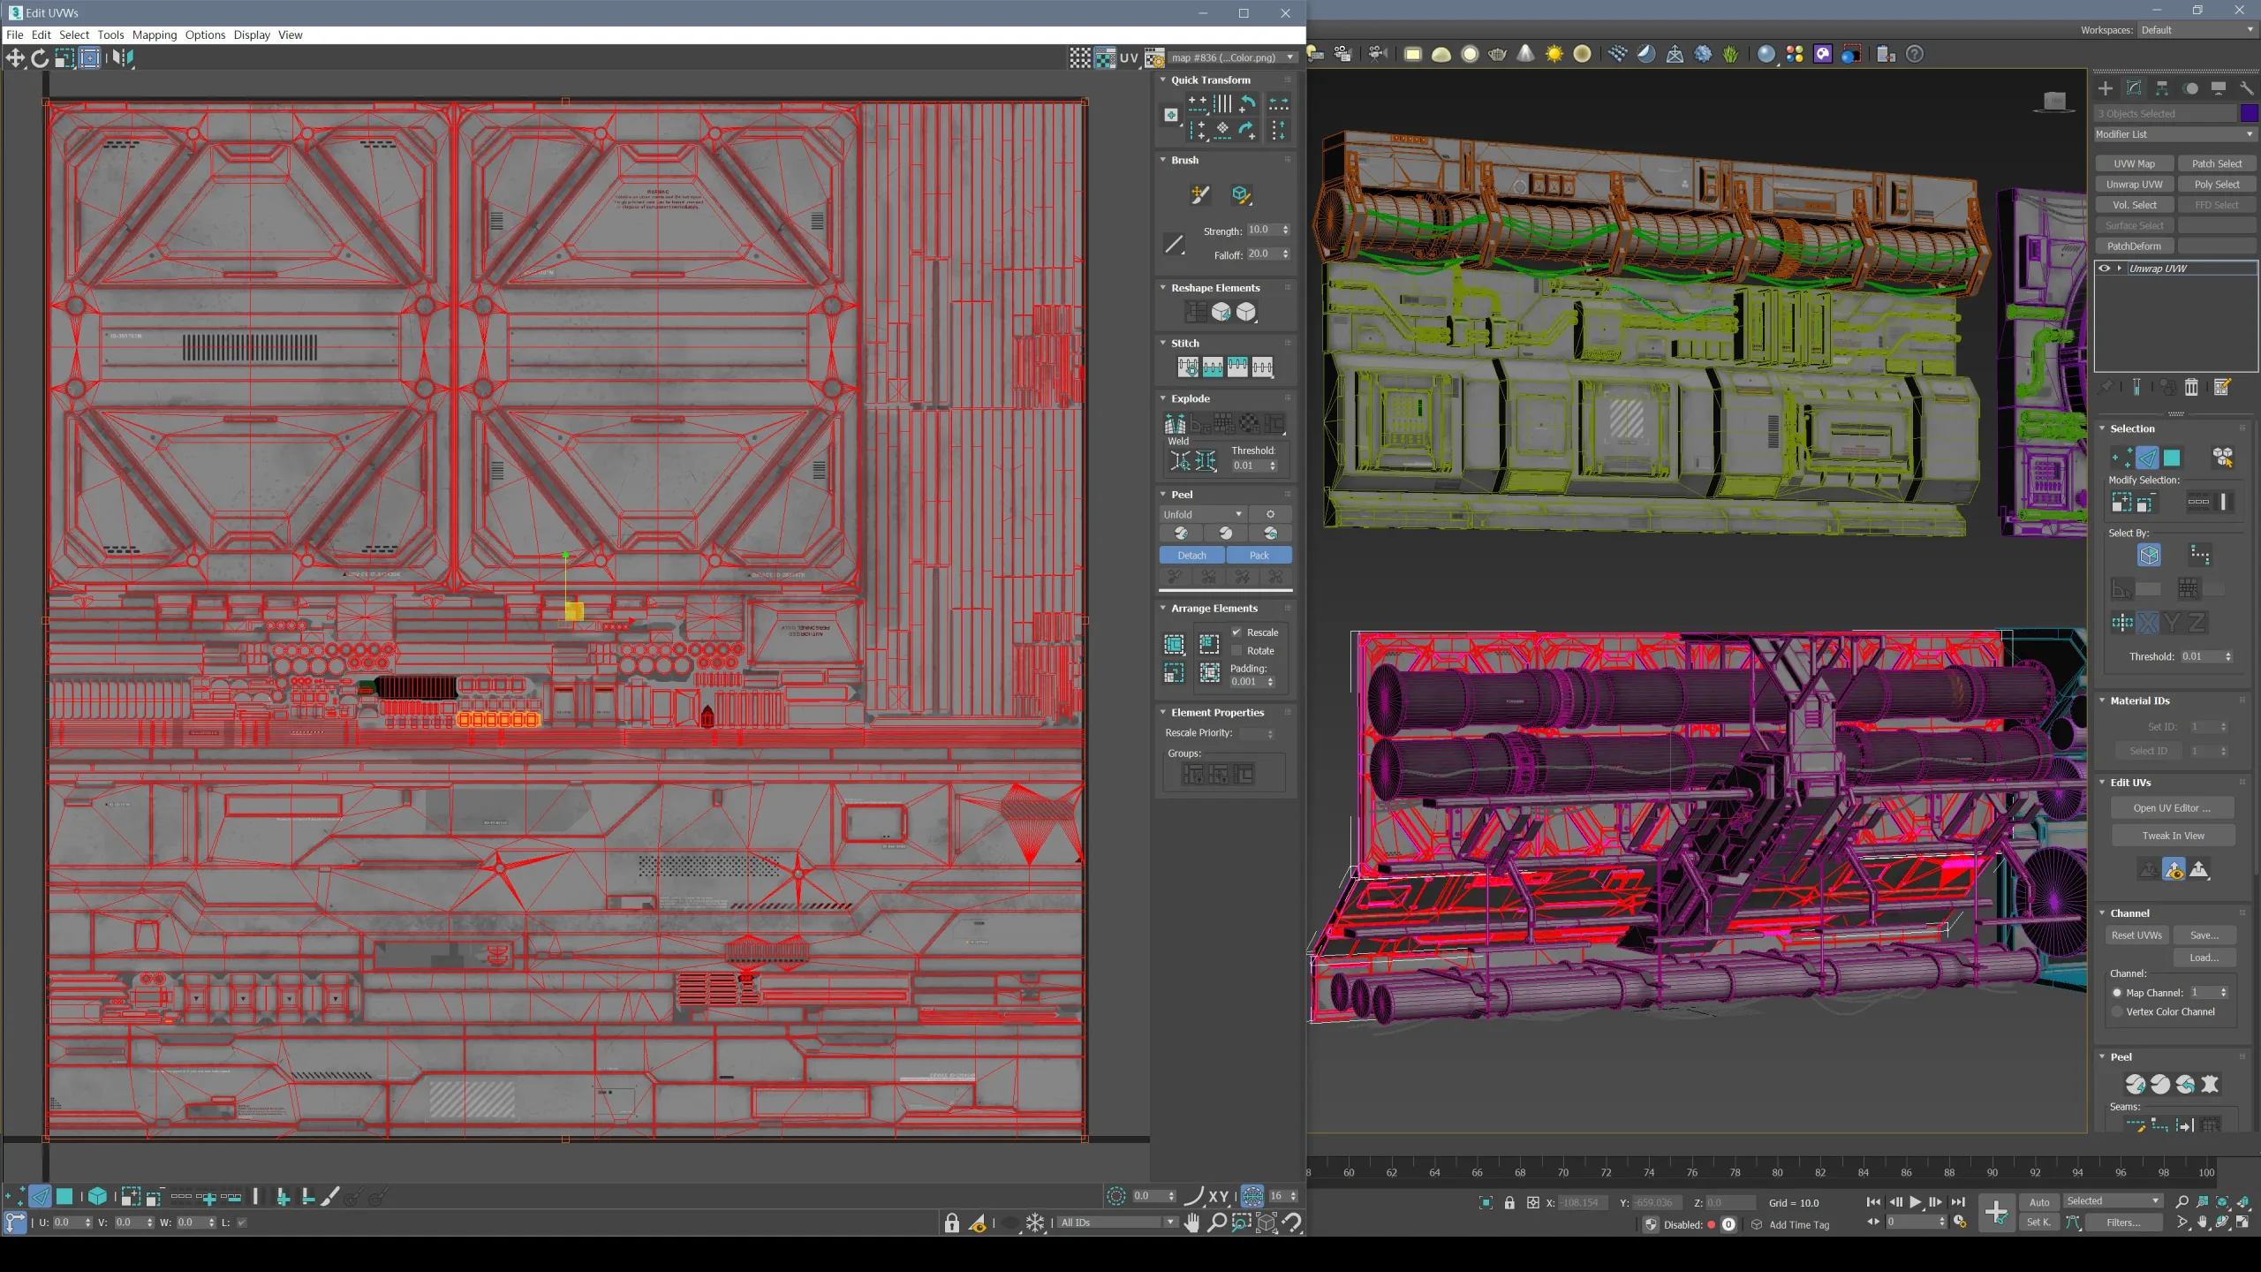Select the Vertex Color Channel radio button
Viewport: 2261px width, 1272px height.
(2117, 1012)
